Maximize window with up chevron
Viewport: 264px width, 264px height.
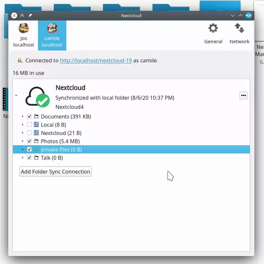pos(240,16)
